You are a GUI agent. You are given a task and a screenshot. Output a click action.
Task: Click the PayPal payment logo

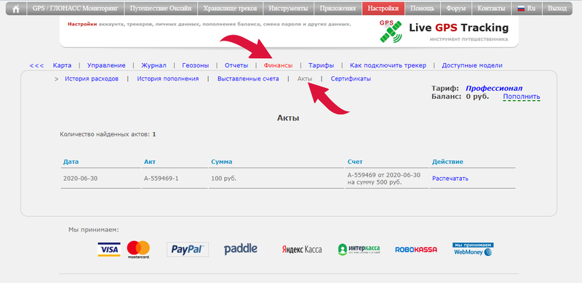(188, 250)
